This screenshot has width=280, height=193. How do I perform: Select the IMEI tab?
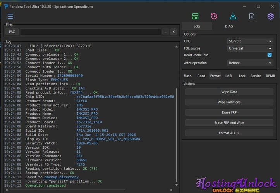tap(228, 76)
